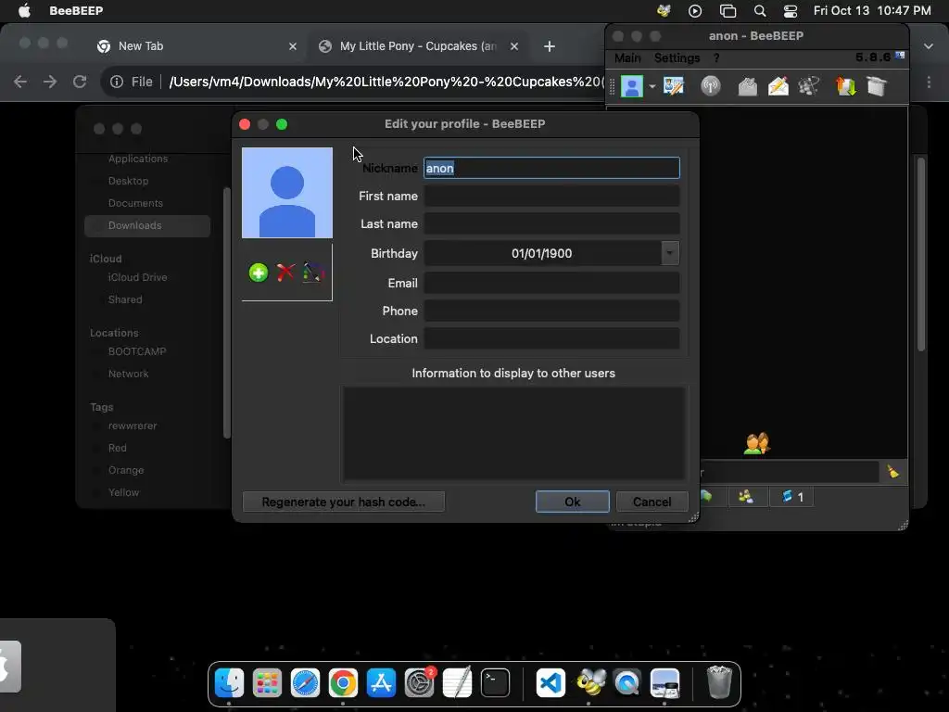This screenshot has height=712, width=949.
Task: Select Downloads in the Finder sidebar
Action: pos(147,225)
